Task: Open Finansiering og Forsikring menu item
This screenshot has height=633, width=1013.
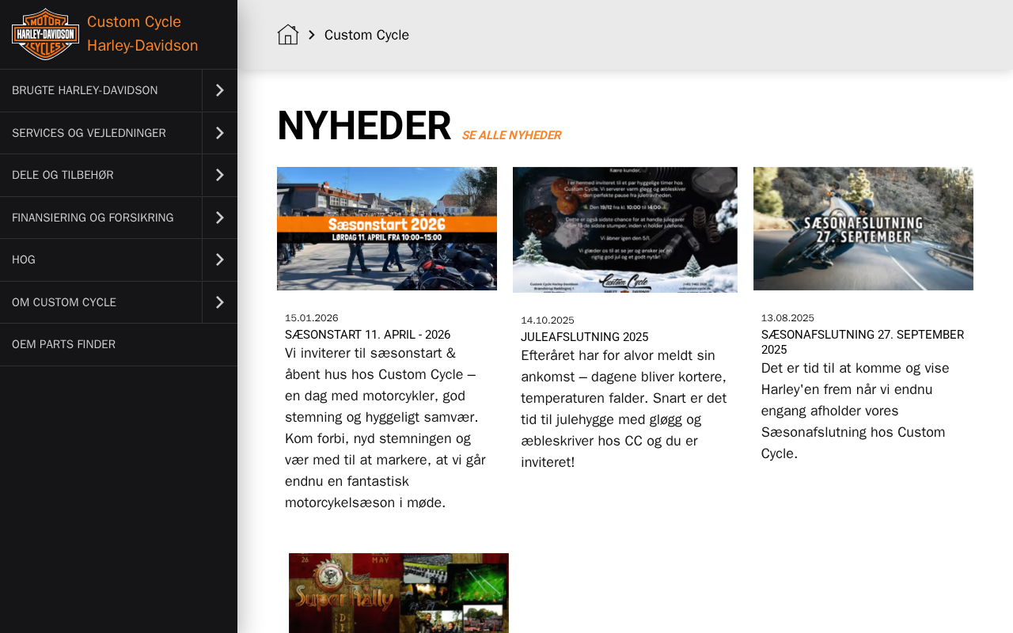Action: [x=101, y=218]
